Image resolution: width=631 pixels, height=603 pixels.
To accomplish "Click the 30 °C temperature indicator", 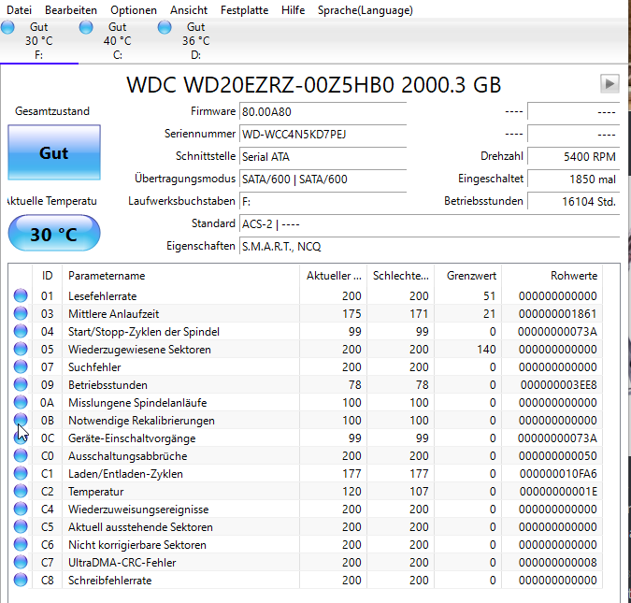I will pos(54,234).
